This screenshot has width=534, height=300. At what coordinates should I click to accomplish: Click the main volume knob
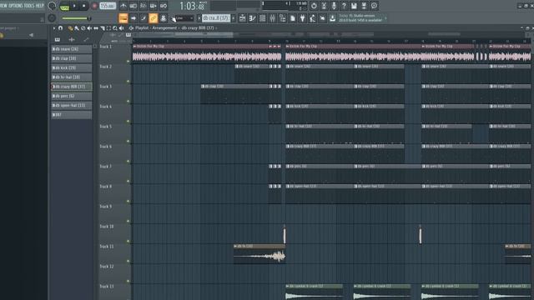tap(52, 6)
